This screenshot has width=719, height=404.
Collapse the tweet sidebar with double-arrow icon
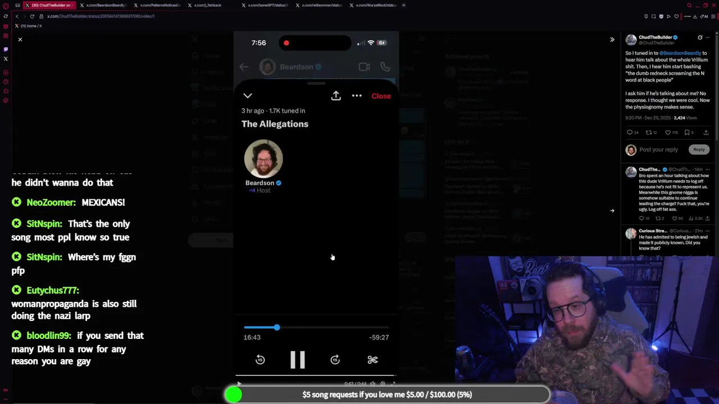612,39
